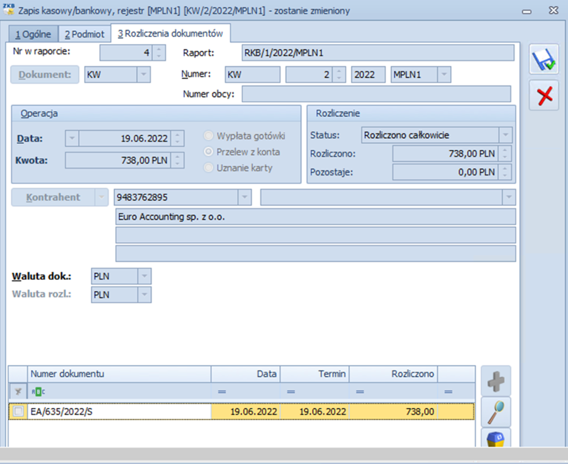Image resolution: width=568 pixels, height=464 pixels.
Task: Click the Kontrahent button
Action: point(53,197)
